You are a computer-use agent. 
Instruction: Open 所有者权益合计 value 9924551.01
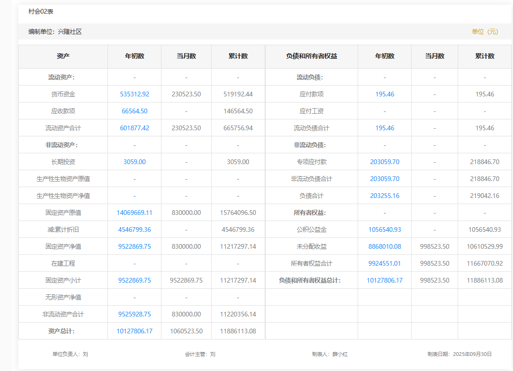coord(384,263)
